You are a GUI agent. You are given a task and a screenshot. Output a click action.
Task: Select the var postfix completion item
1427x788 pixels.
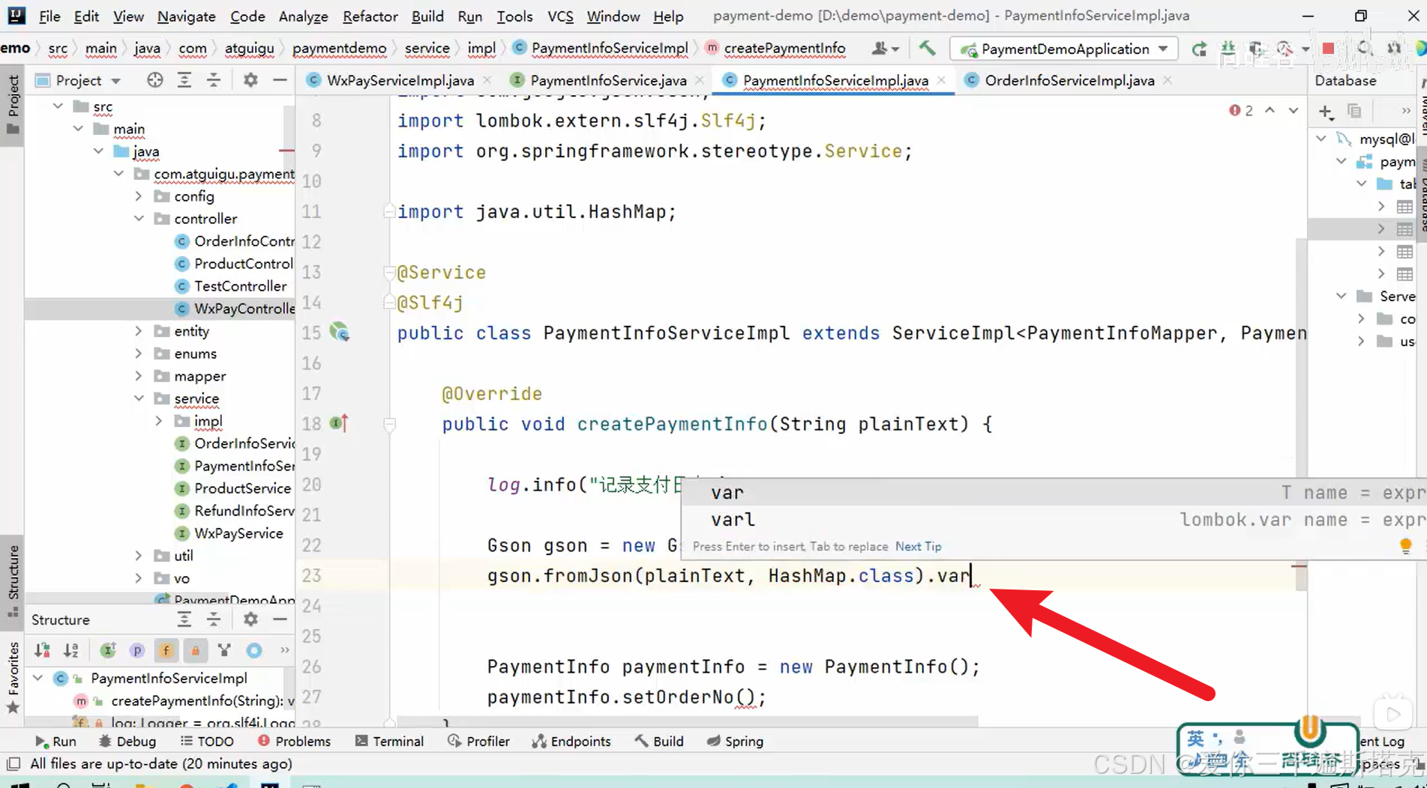click(1054, 493)
